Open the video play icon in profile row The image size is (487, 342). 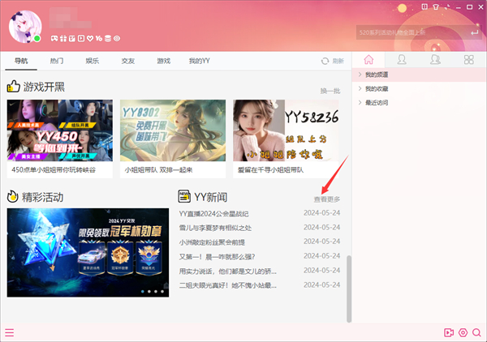click(81, 38)
